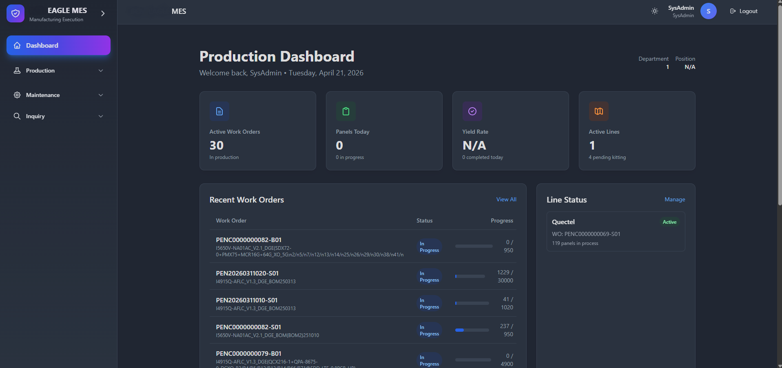Click the MES header title
Screen dimensions: 782x368
[x=179, y=11]
